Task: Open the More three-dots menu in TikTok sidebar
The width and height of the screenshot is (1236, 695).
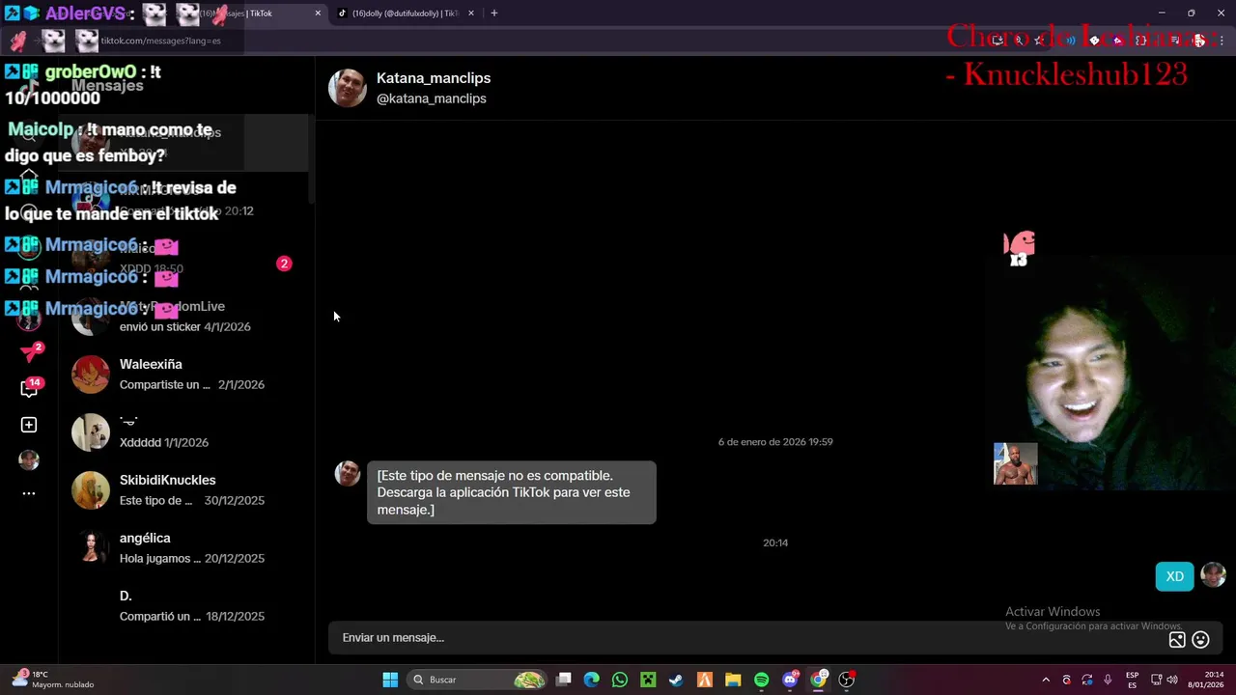Action: [x=29, y=493]
